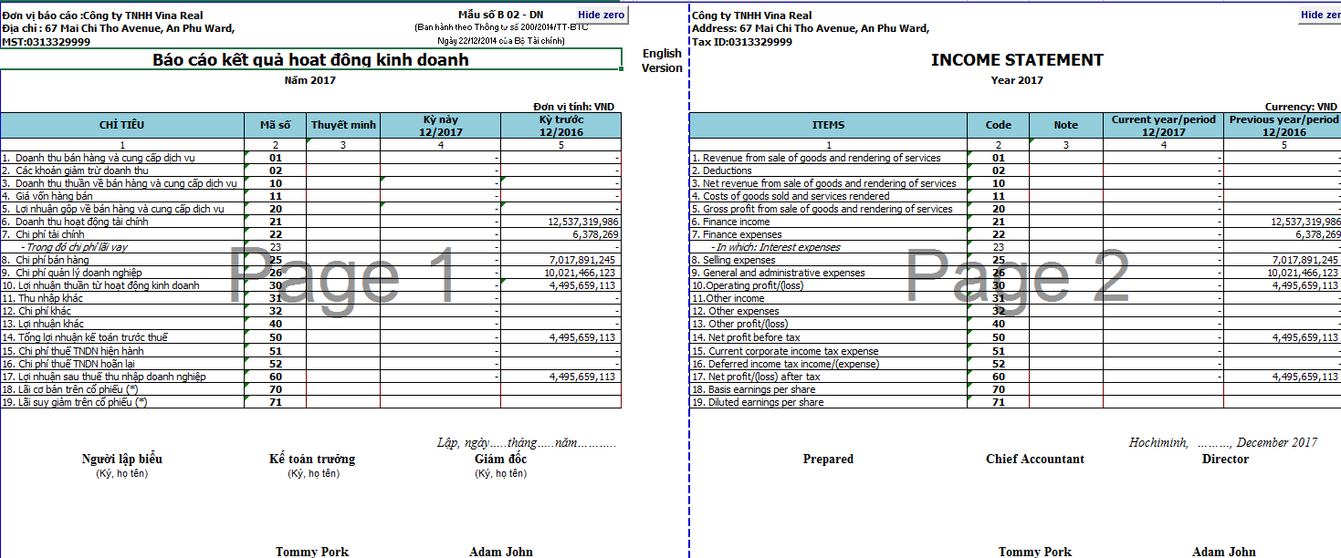Click the "Thuyết minh" column header

[x=343, y=125]
